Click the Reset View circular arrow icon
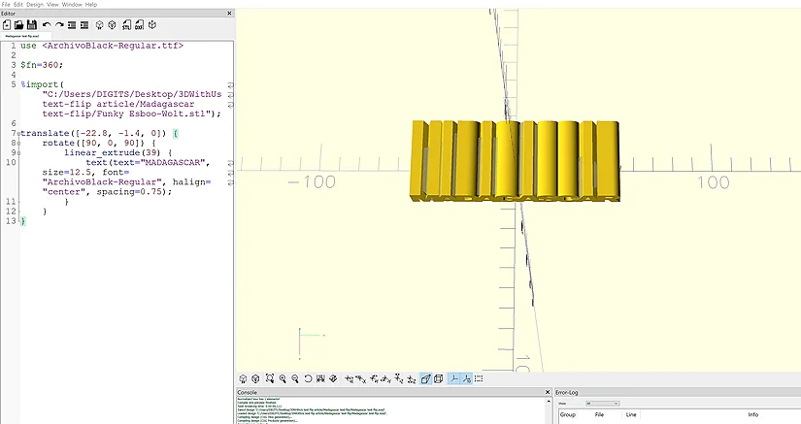Viewport: 801px width, 424px height. [308, 378]
